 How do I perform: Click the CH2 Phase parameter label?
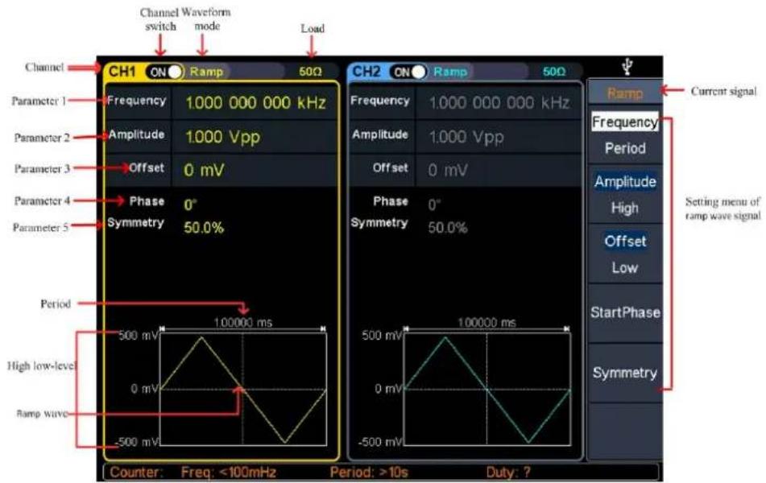pos(391,201)
